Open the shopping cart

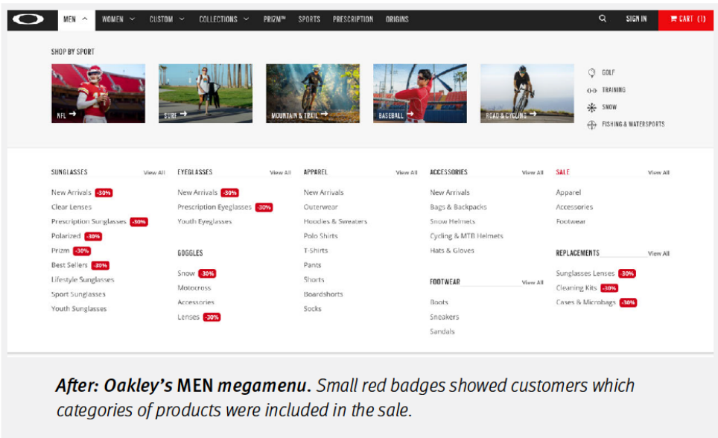687,19
